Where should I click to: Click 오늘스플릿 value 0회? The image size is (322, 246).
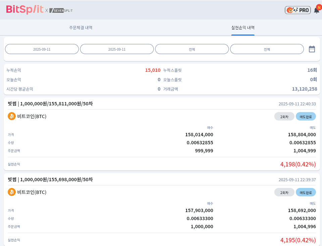click(x=314, y=80)
